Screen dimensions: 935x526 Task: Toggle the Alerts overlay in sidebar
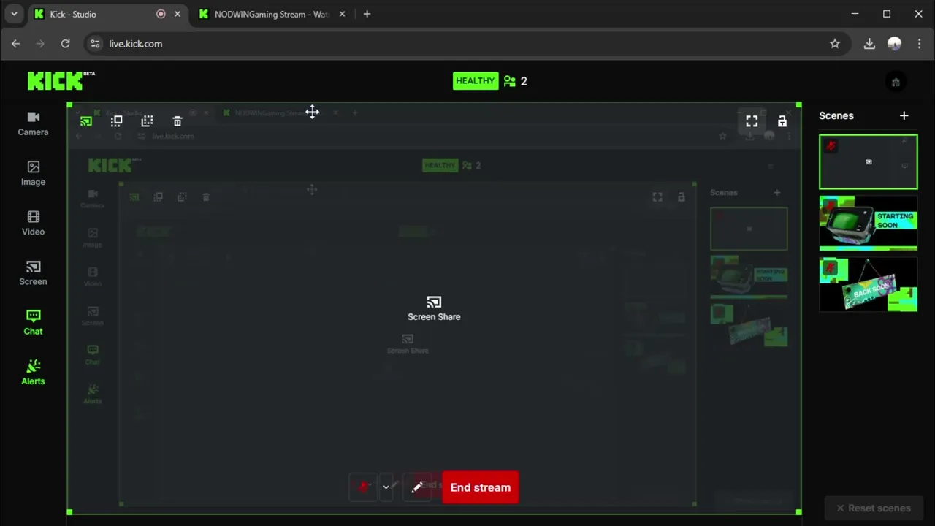pos(33,372)
